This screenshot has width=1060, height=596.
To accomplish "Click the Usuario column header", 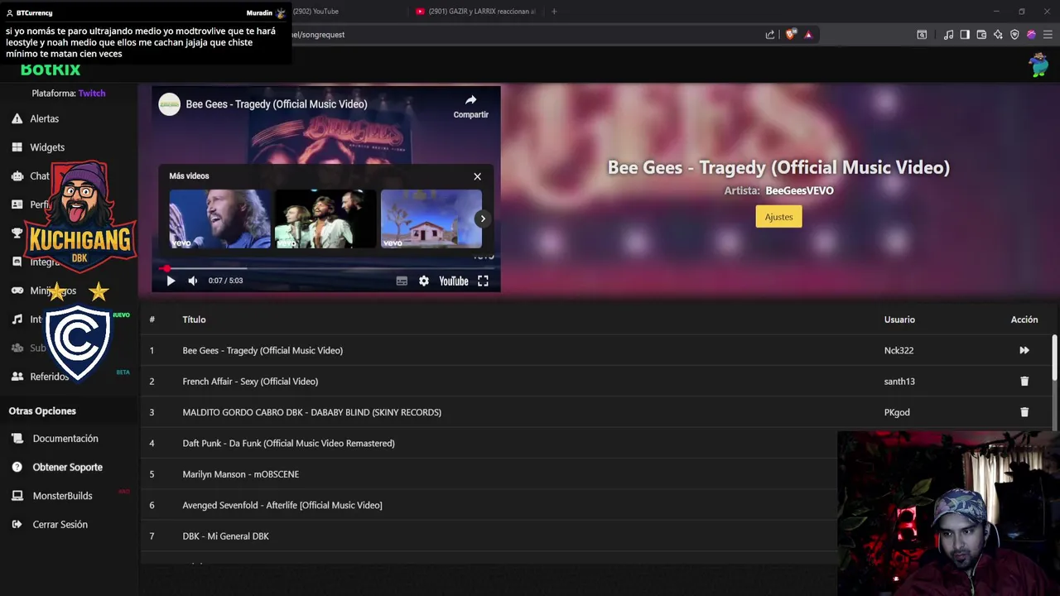I will click(899, 320).
